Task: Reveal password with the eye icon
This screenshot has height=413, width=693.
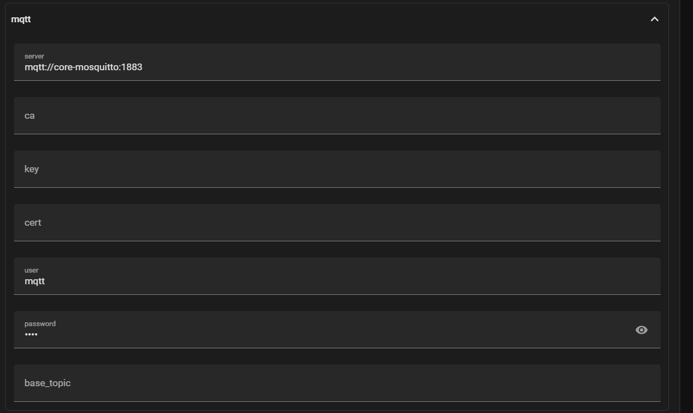Action: (641, 330)
